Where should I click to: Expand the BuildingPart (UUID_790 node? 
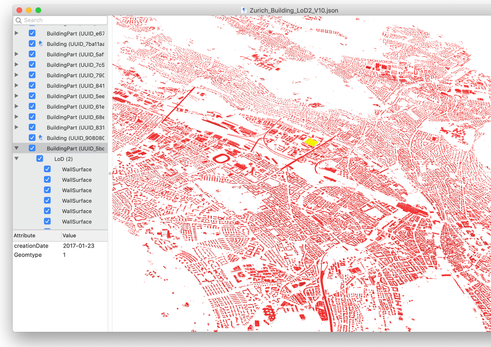tap(16, 75)
